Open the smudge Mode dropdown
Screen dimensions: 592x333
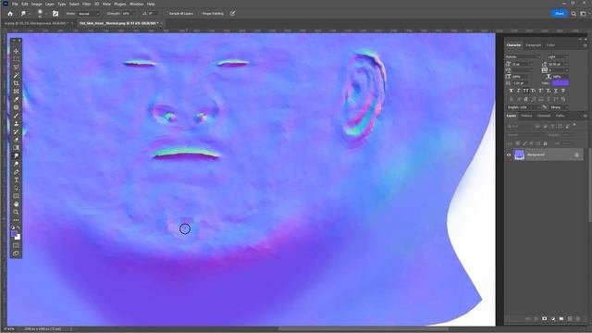88,14
